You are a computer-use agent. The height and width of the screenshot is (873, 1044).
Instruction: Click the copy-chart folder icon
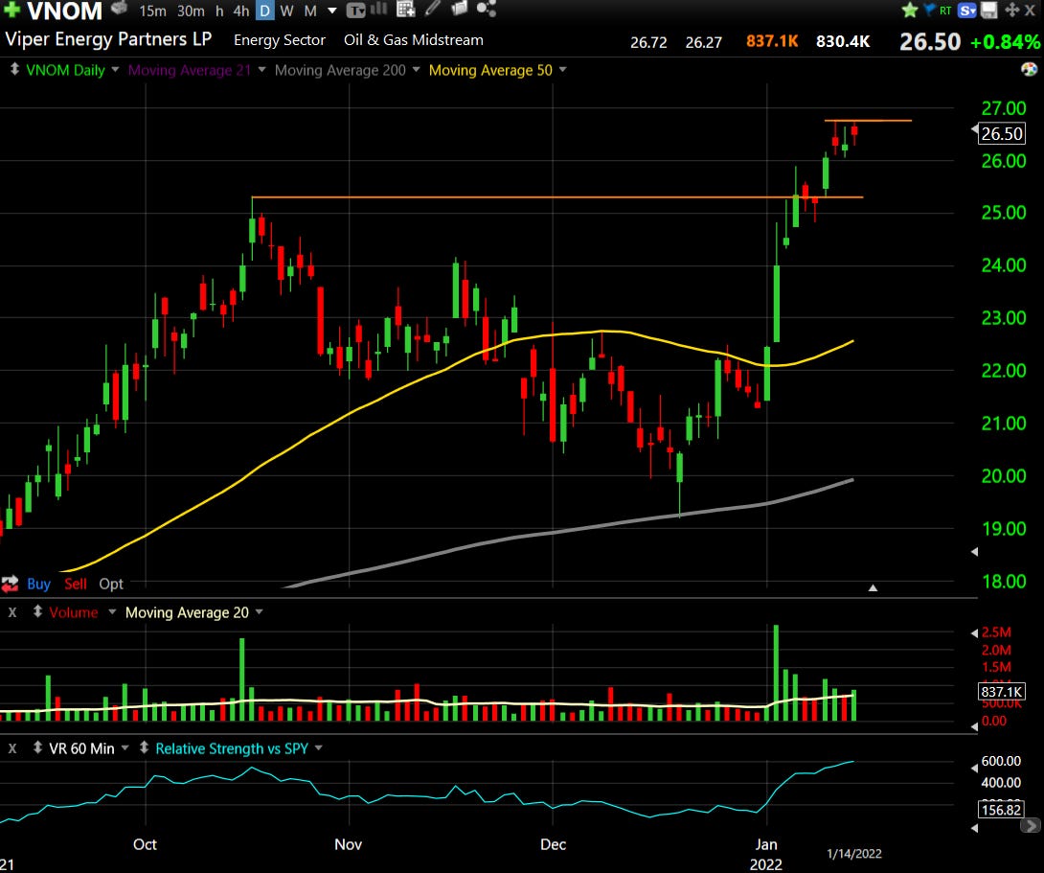460,9
